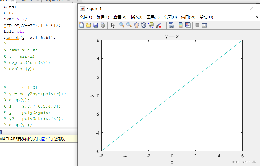
Task: Click the comment "% ezplot('sin(x)');"
Action: [x=29, y=63]
